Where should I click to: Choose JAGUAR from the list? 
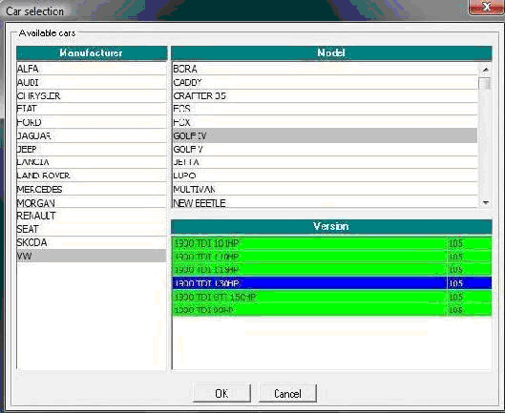click(92, 135)
